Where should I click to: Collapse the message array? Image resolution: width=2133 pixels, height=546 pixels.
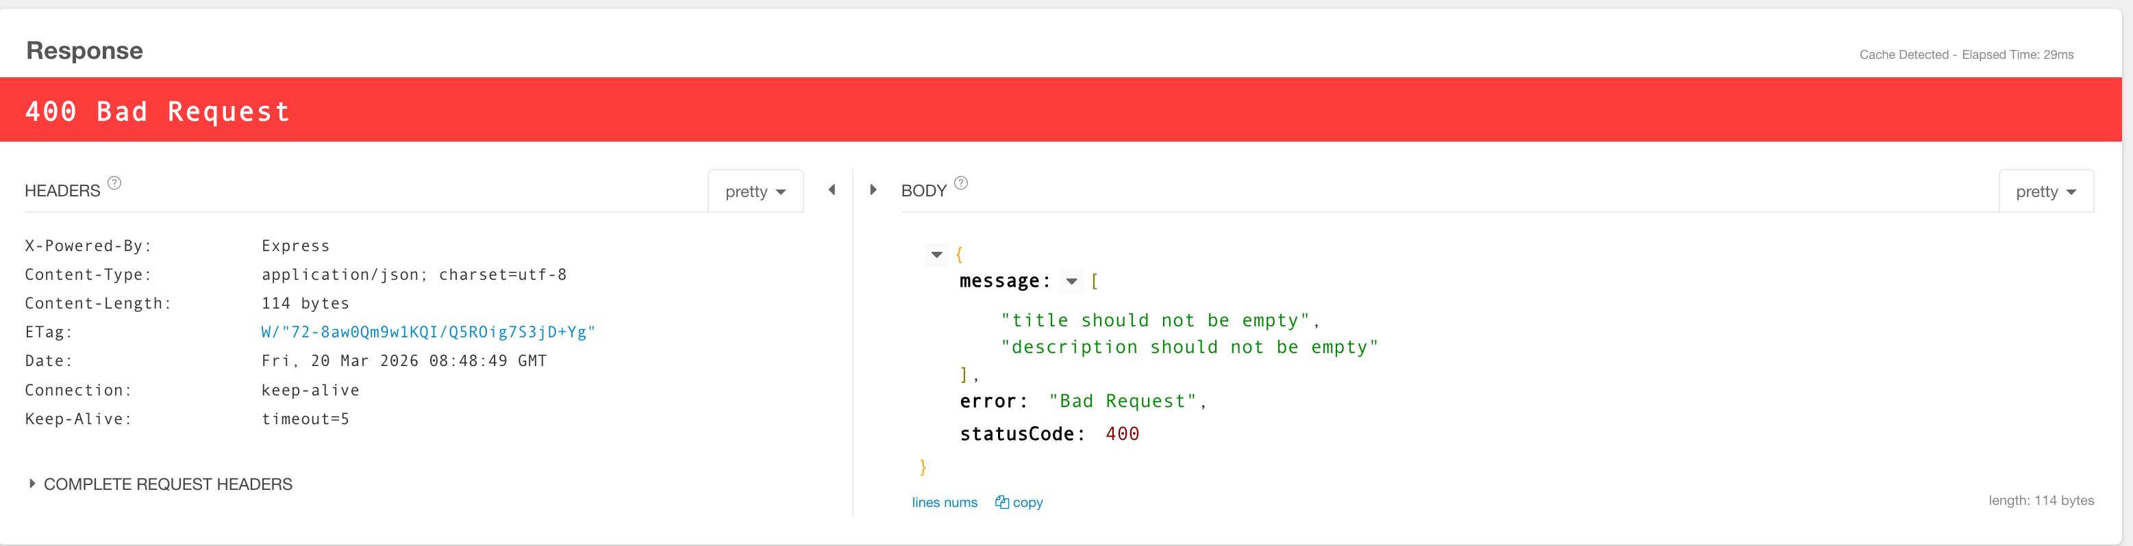(1071, 282)
